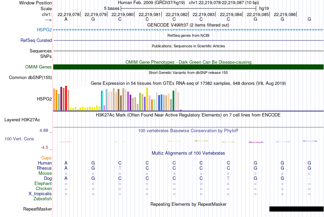
Task: Click the H3K27Ac Mark ENCODE title
Action: 188,115
